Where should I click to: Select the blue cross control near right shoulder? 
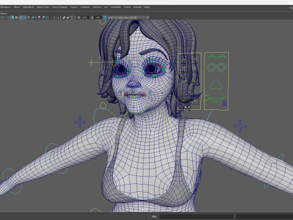click(240, 126)
